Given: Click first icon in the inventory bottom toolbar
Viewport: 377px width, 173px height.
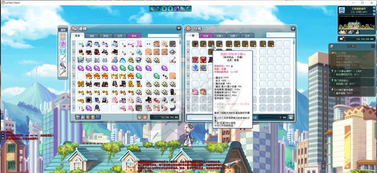Looking at the screenshot, I should (x=78, y=117).
